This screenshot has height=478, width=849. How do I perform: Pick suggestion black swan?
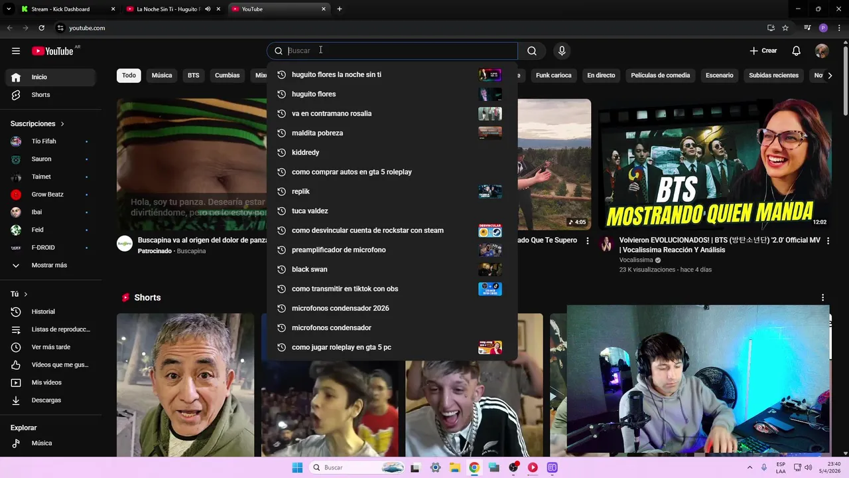coord(392,270)
